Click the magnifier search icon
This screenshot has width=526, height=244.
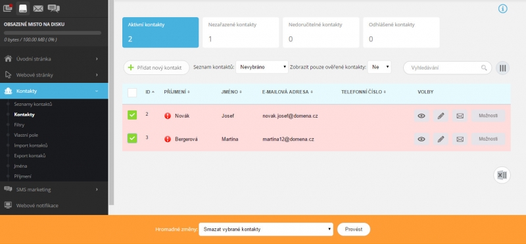484,68
